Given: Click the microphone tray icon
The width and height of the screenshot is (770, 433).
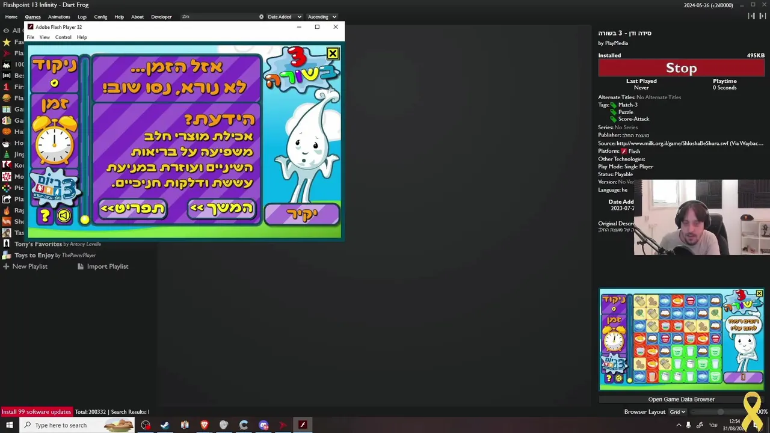Looking at the screenshot, I should [688, 425].
